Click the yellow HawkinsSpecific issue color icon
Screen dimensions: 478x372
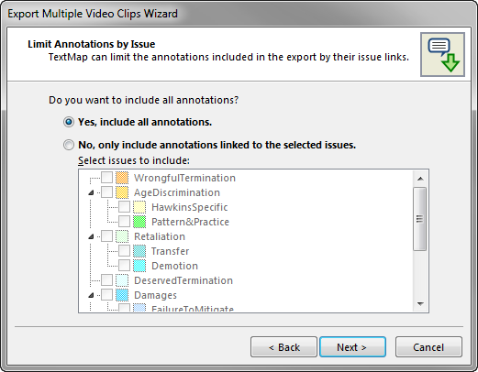(139, 207)
